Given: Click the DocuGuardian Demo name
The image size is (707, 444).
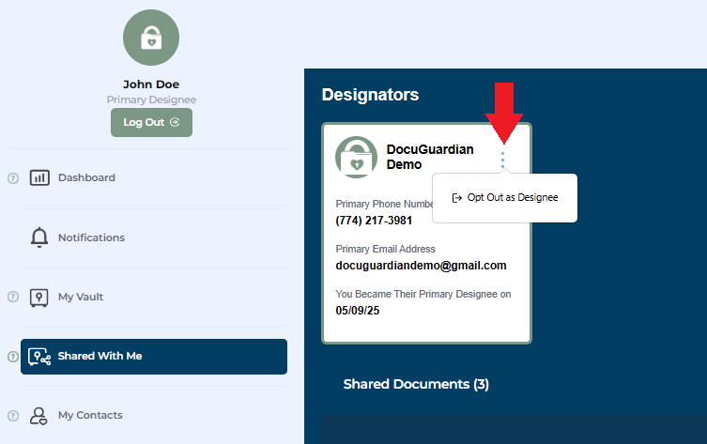Looking at the screenshot, I should (430, 157).
